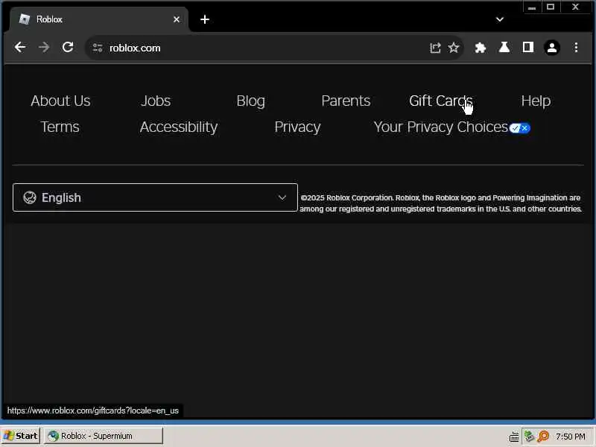This screenshot has width=596, height=447.
Task: Visit the Blog link
Action: (251, 101)
